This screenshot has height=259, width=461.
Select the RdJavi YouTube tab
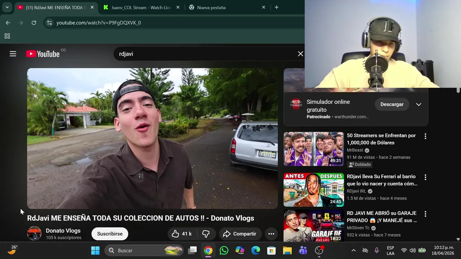(x=56, y=7)
